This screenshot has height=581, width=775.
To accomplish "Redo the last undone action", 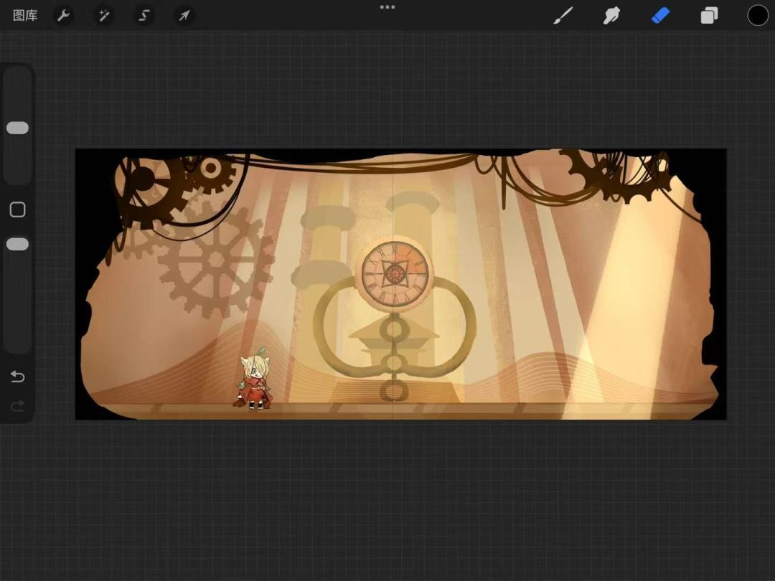I will tap(17, 406).
